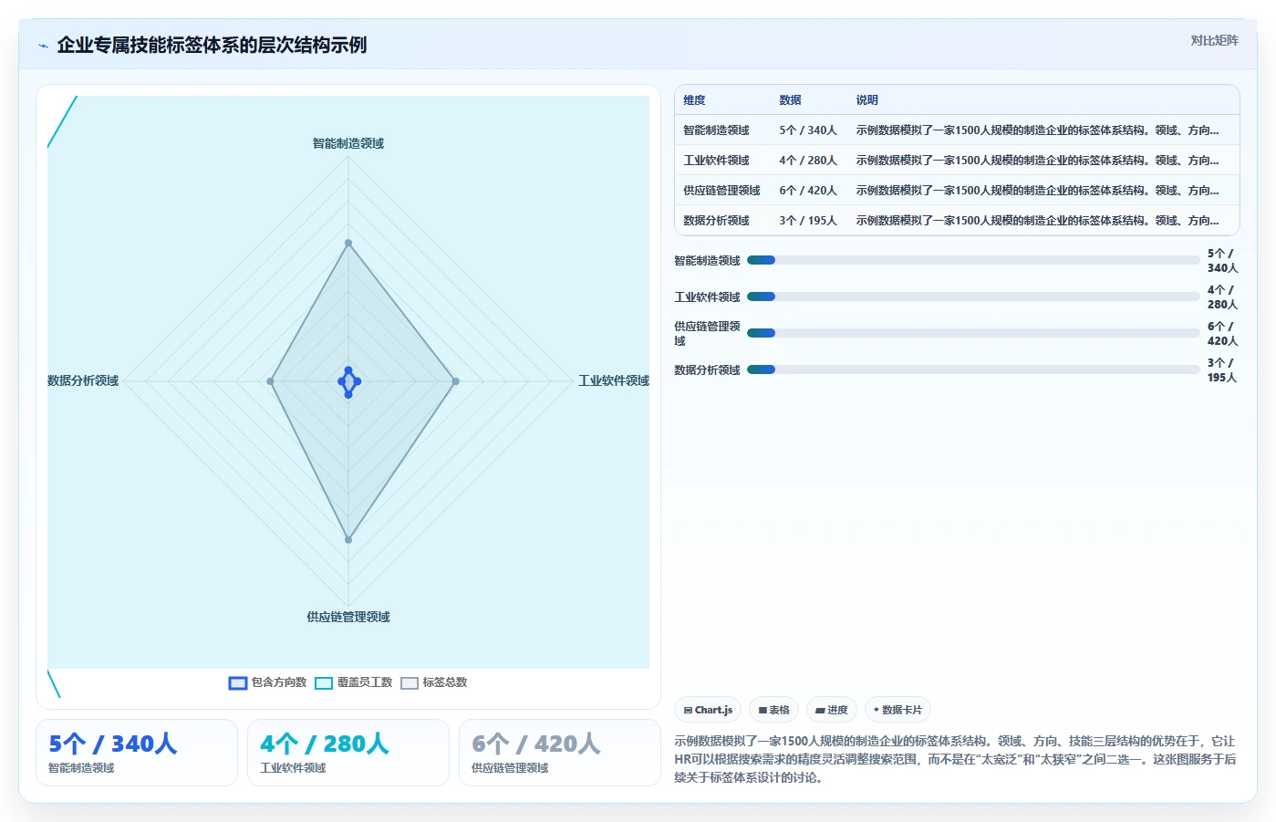Click radar axis label 智能制造领域
This screenshot has width=1276, height=822.
point(348,143)
